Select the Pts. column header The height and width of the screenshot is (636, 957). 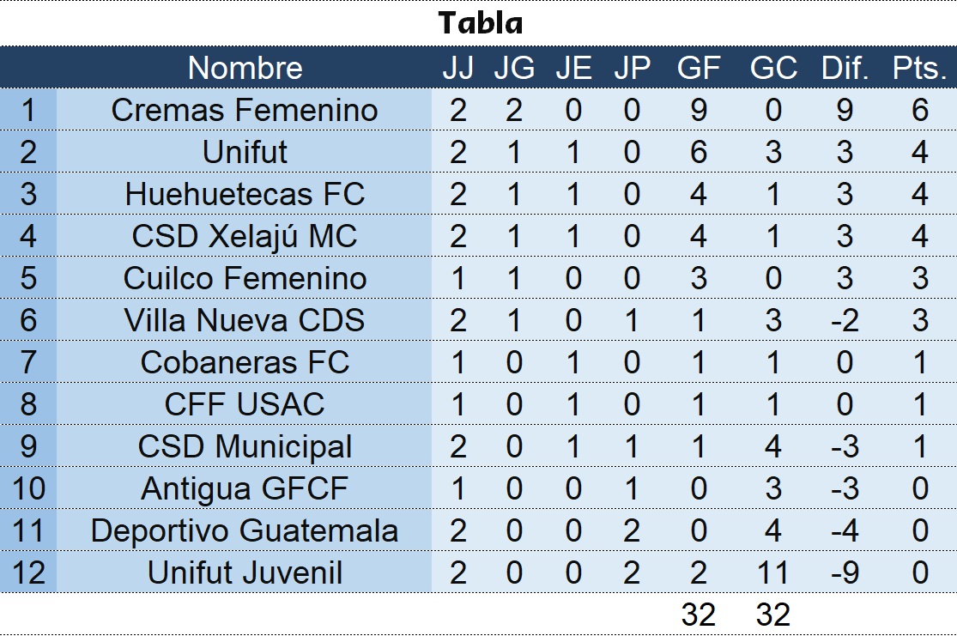coord(919,68)
